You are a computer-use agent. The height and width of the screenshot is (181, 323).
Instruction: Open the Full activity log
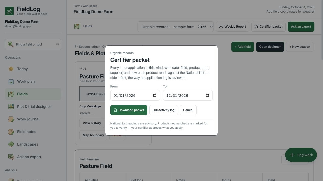point(164,110)
